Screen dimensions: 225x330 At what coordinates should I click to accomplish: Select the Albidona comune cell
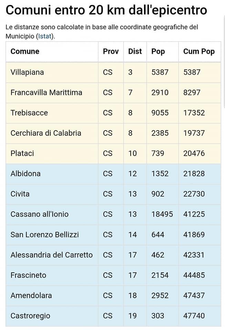click(x=25, y=174)
